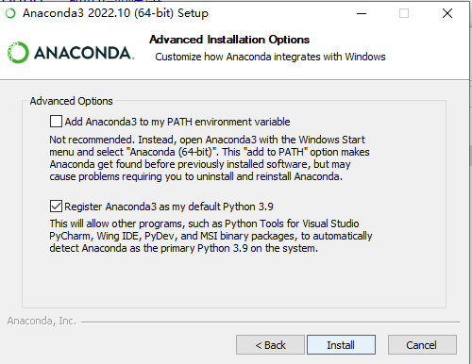The height and width of the screenshot is (364, 472).
Task: Click the 'Advanced Installation Options' heading
Action: point(229,40)
